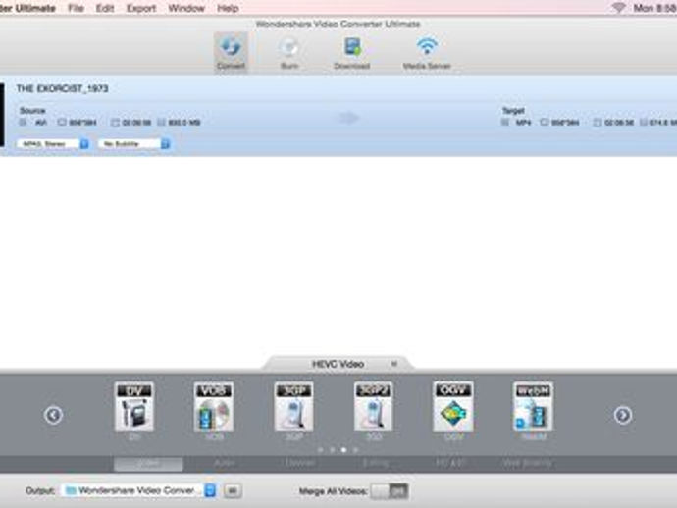The image size is (677, 508).
Task: Click the Source AVI format value
Action: [x=40, y=123]
